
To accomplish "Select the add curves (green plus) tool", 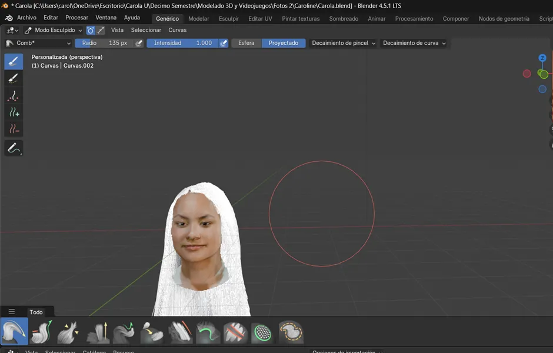I will coord(14,112).
